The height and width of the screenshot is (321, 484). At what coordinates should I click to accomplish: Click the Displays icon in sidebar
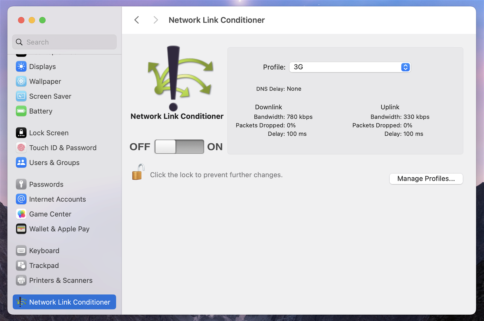tap(21, 67)
